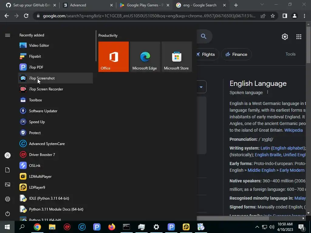Reload the current Chrome page
311x233 pixels.
point(26,16)
